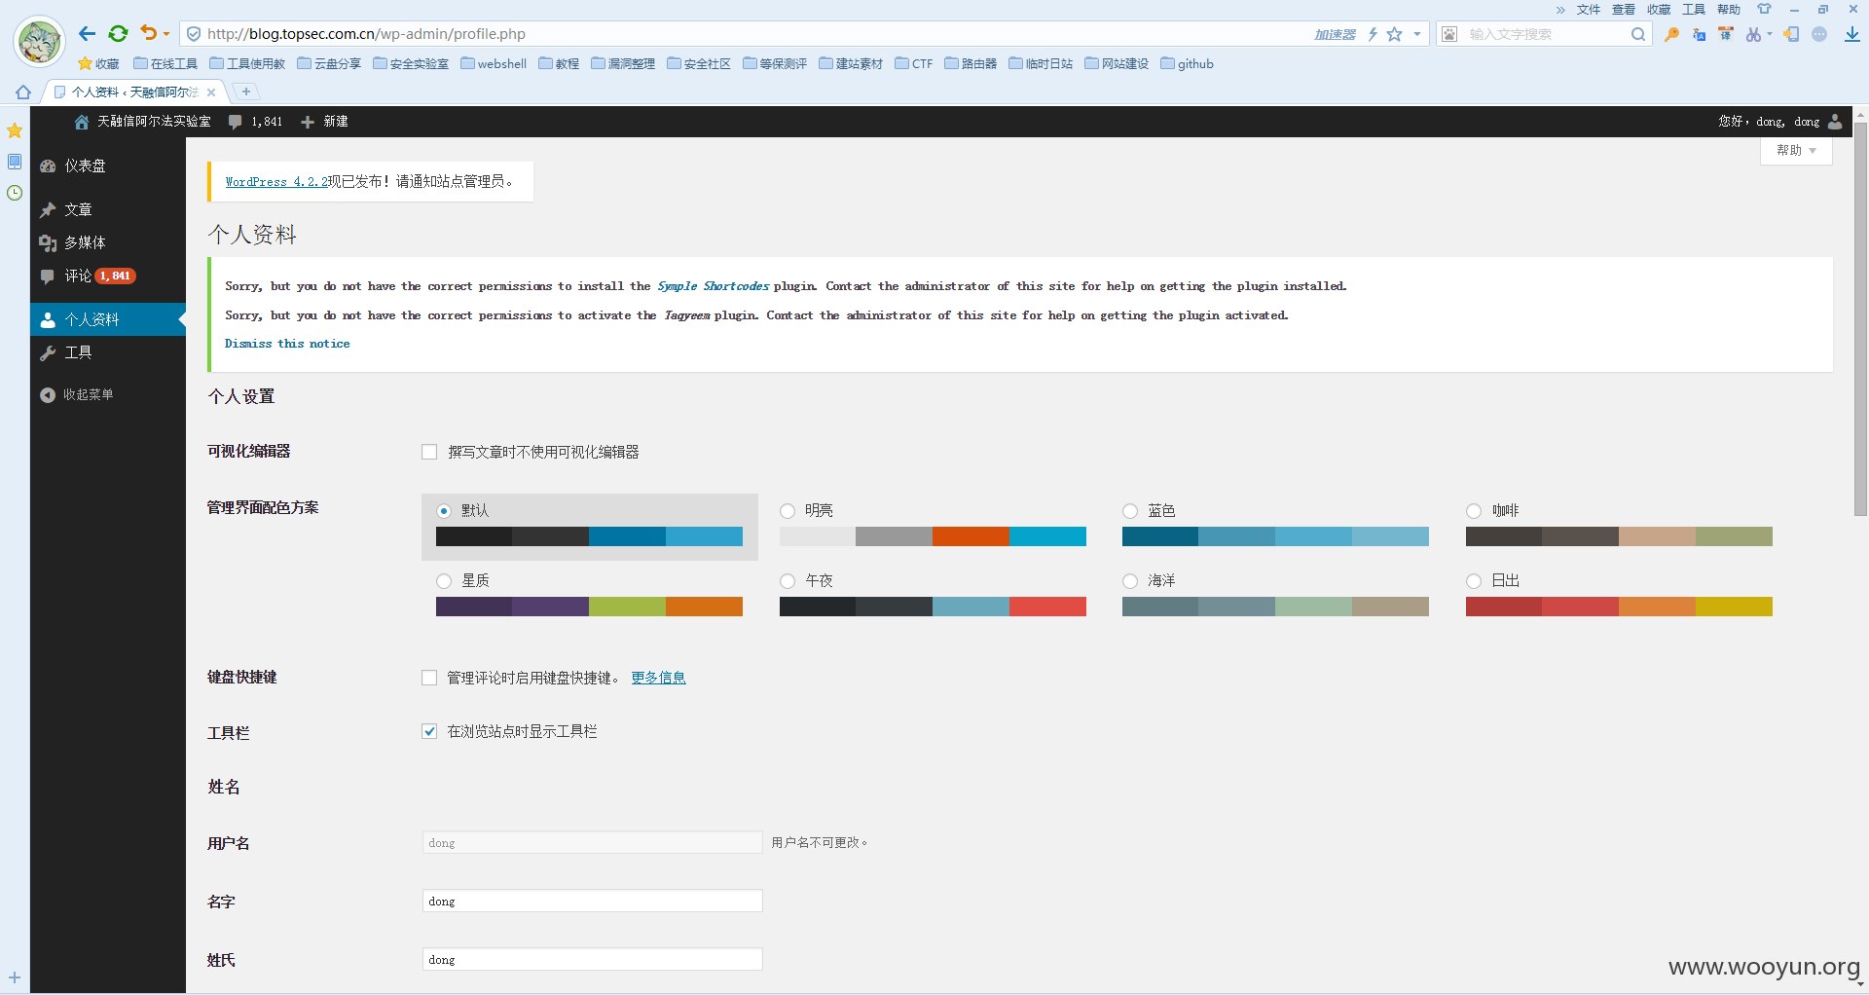Open the 查看 menu
The width and height of the screenshot is (1869, 995).
[x=1624, y=10]
